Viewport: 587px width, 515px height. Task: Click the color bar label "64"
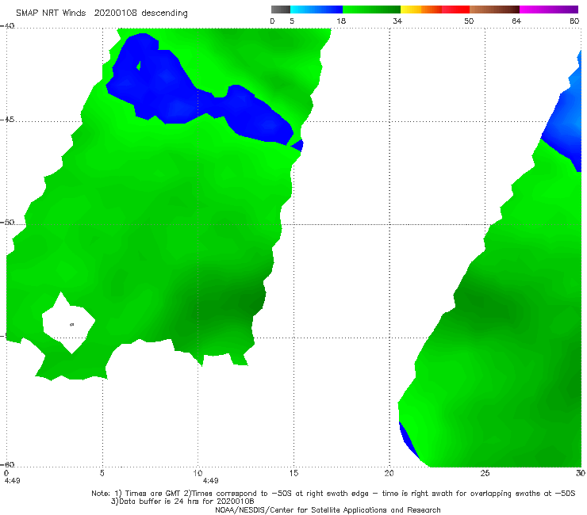coord(516,21)
